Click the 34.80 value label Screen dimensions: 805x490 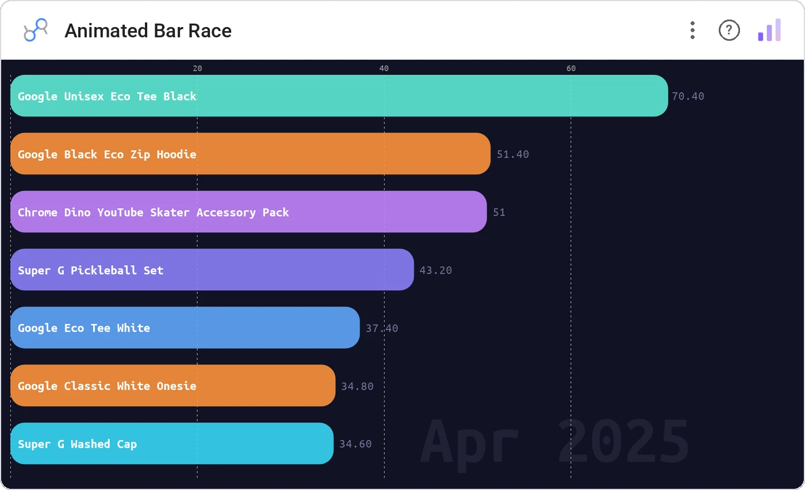pyautogui.click(x=357, y=387)
